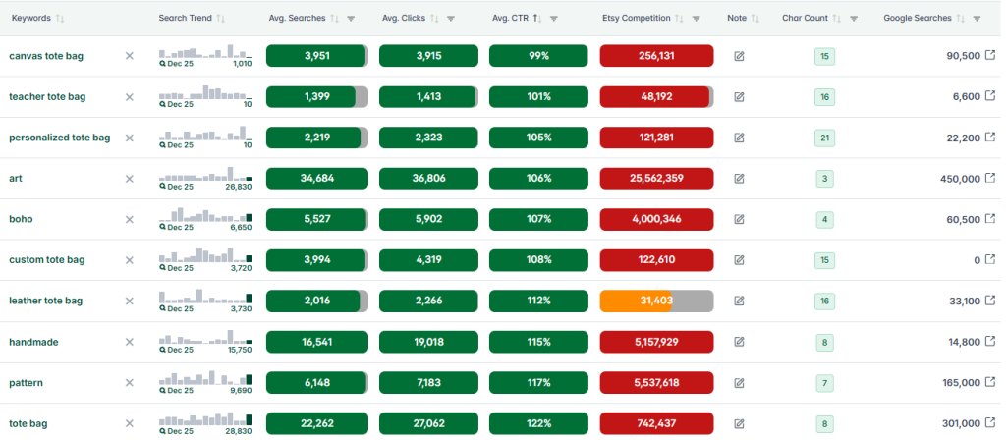
Task: Remove the 'tote bag' keyword row
Action: (x=129, y=423)
